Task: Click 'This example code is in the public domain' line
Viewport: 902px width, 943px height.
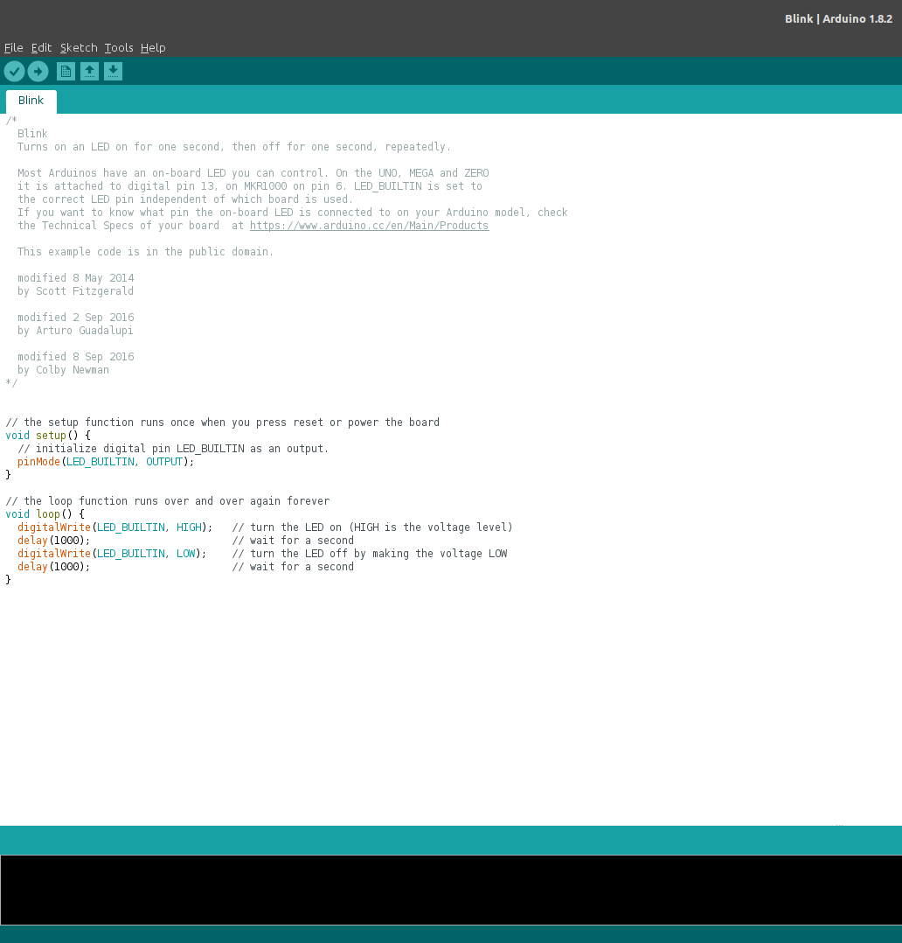Action: 145,252
